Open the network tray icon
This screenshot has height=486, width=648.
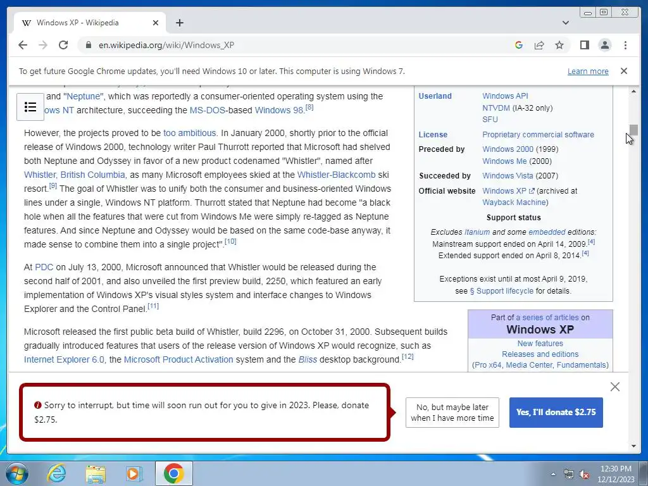[569, 474]
